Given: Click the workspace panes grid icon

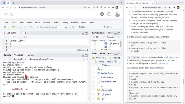Looking at the screenshot, I should click(74, 27).
